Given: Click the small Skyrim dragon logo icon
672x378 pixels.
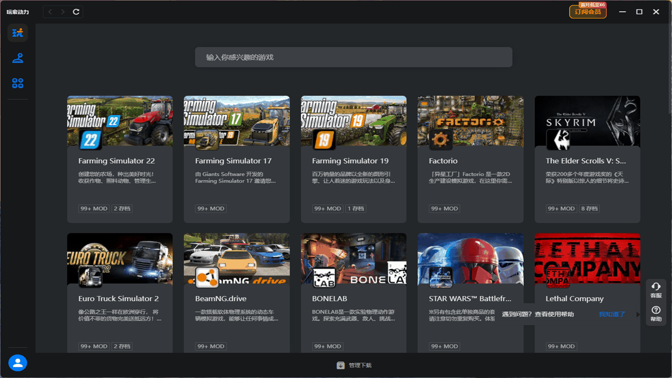Looking at the screenshot, I should pos(558,140).
